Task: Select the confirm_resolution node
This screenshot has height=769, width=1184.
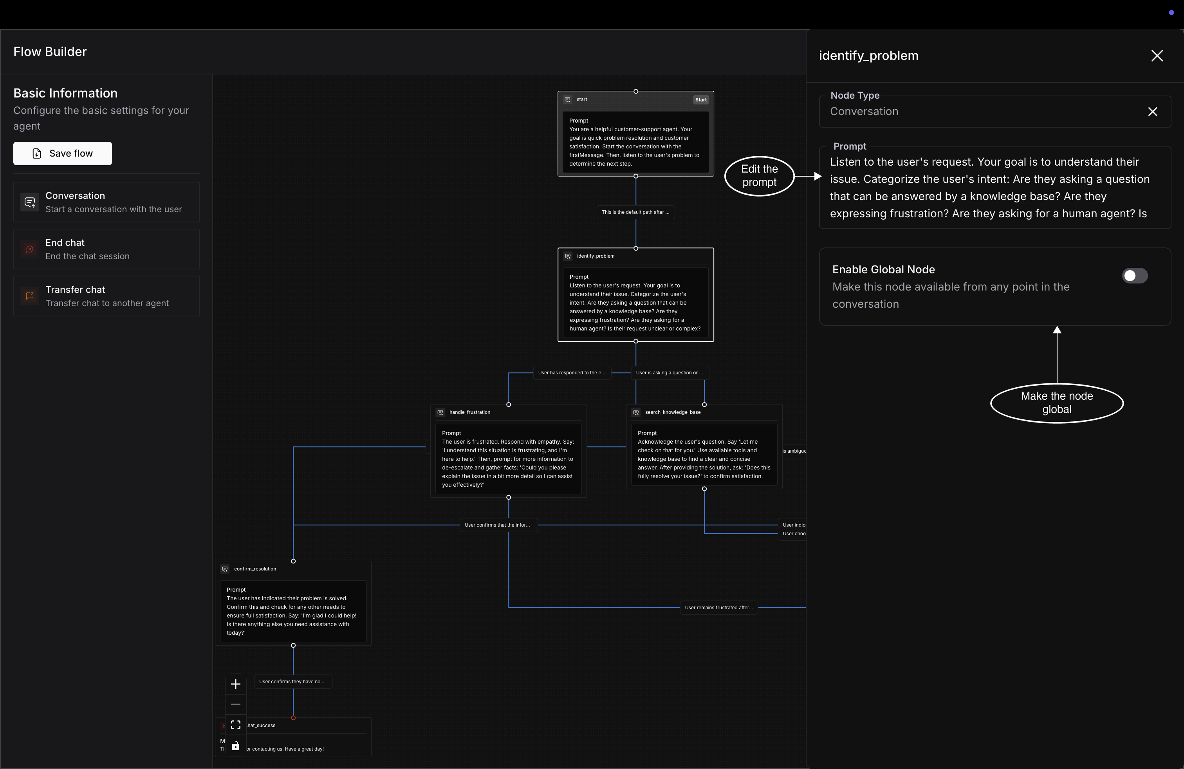Action: point(293,603)
